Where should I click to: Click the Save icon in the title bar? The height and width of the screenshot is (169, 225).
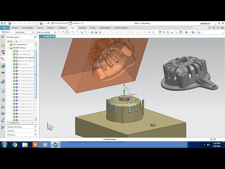tap(10, 23)
